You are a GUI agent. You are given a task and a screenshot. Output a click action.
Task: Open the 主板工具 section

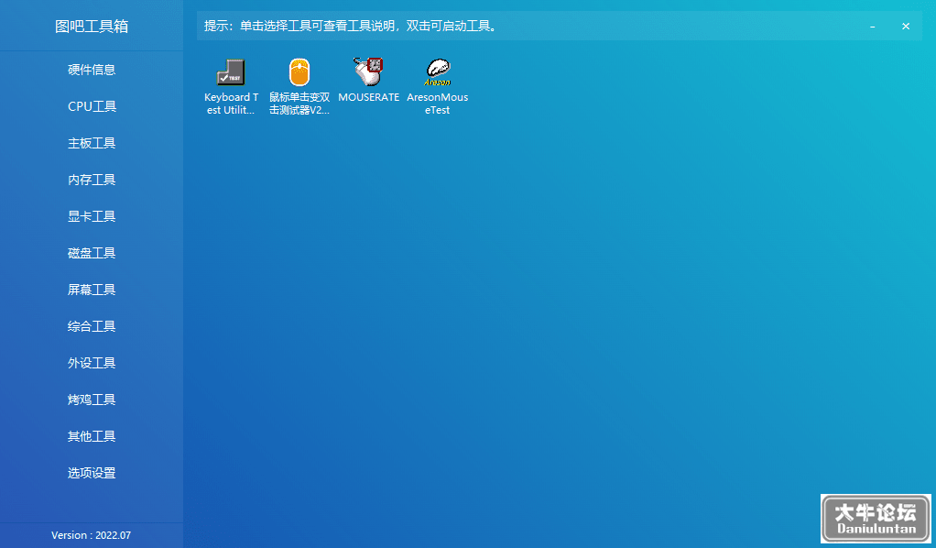(x=92, y=144)
